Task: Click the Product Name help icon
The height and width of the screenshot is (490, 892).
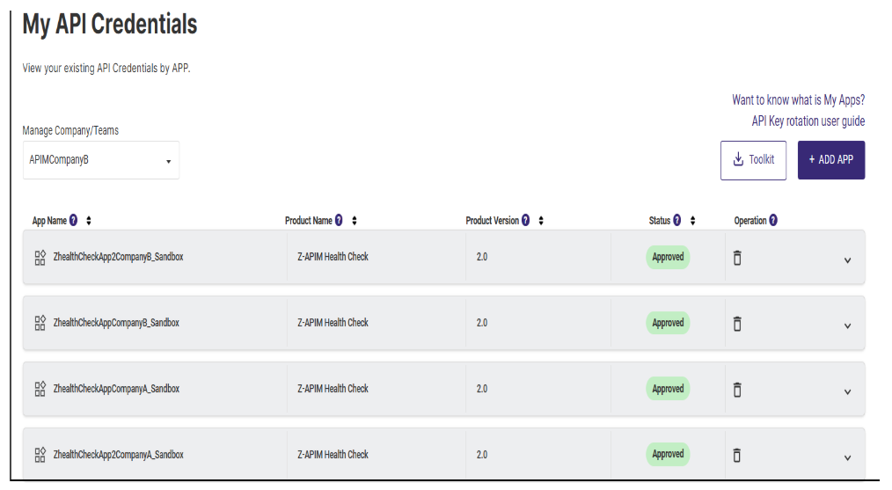Action: coord(339,220)
